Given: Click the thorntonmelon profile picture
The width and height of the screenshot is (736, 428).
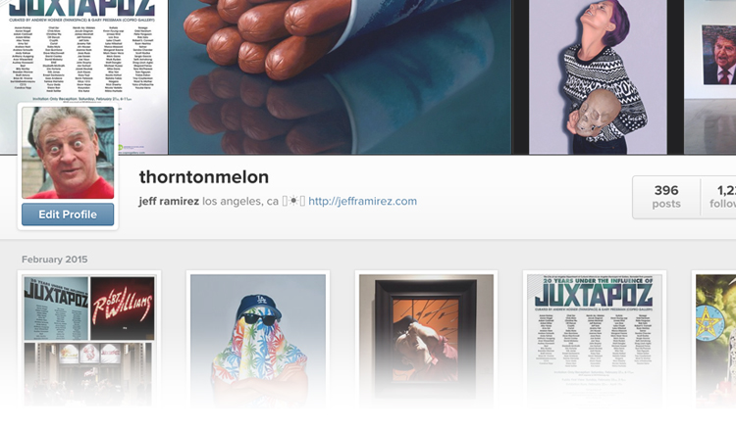Looking at the screenshot, I should (68, 153).
